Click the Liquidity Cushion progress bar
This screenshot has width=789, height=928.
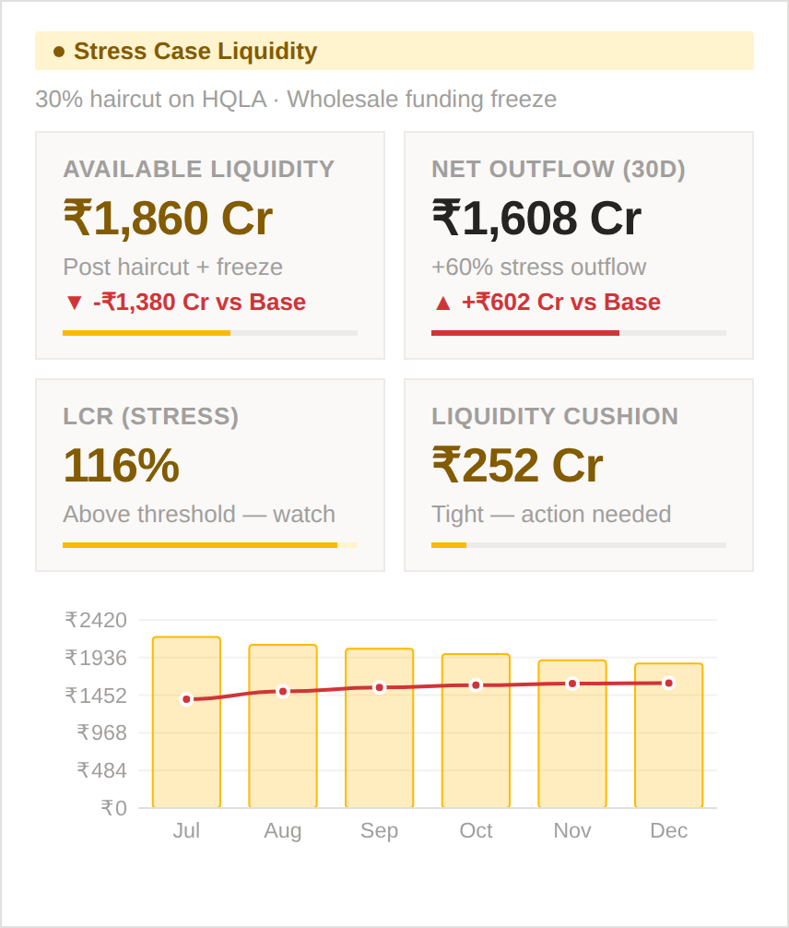point(579,545)
